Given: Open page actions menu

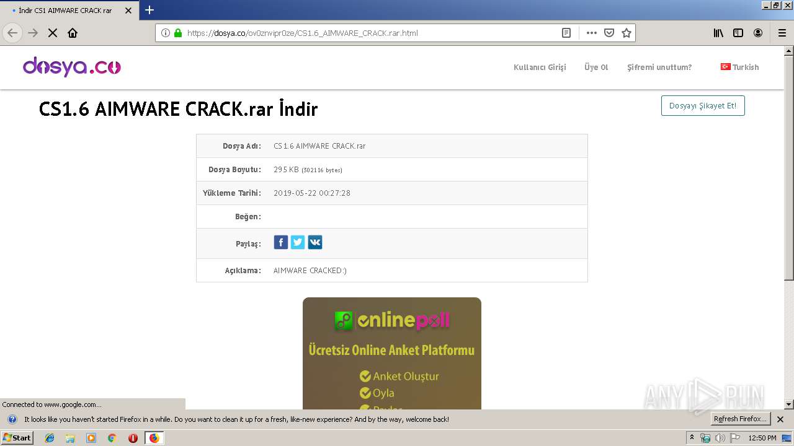Looking at the screenshot, I should tap(592, 33).
